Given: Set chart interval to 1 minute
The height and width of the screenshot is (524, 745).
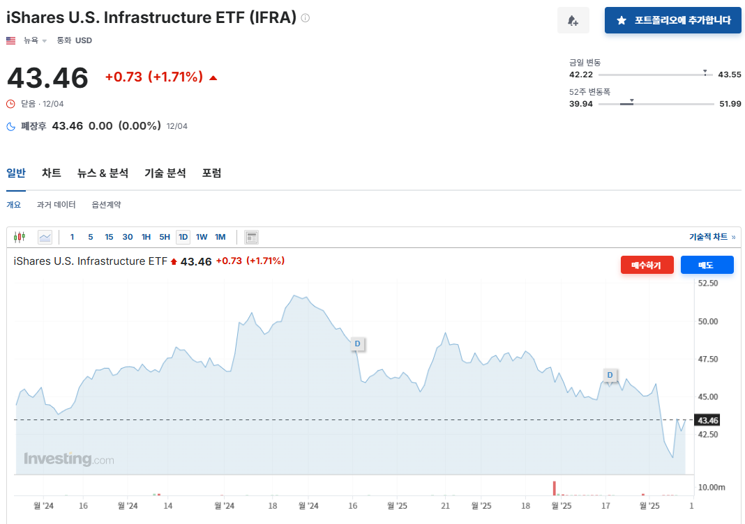Looking at the screenshot, I should [x=73, y=237].
